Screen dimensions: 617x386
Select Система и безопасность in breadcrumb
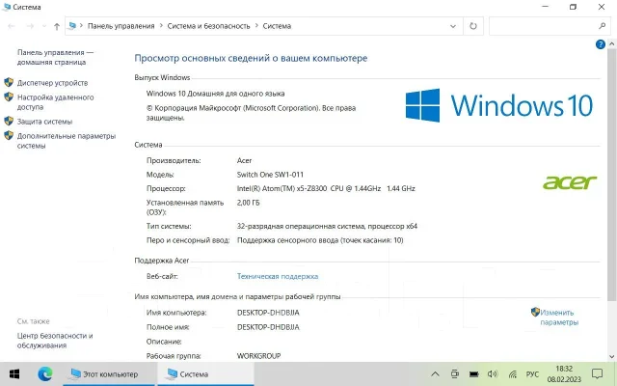[x=208, y=26]
